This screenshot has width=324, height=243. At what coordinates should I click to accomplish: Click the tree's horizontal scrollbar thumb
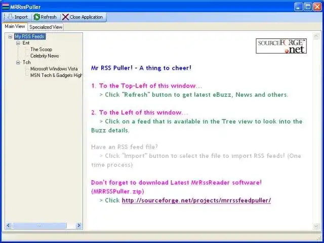tap(39, 225)
